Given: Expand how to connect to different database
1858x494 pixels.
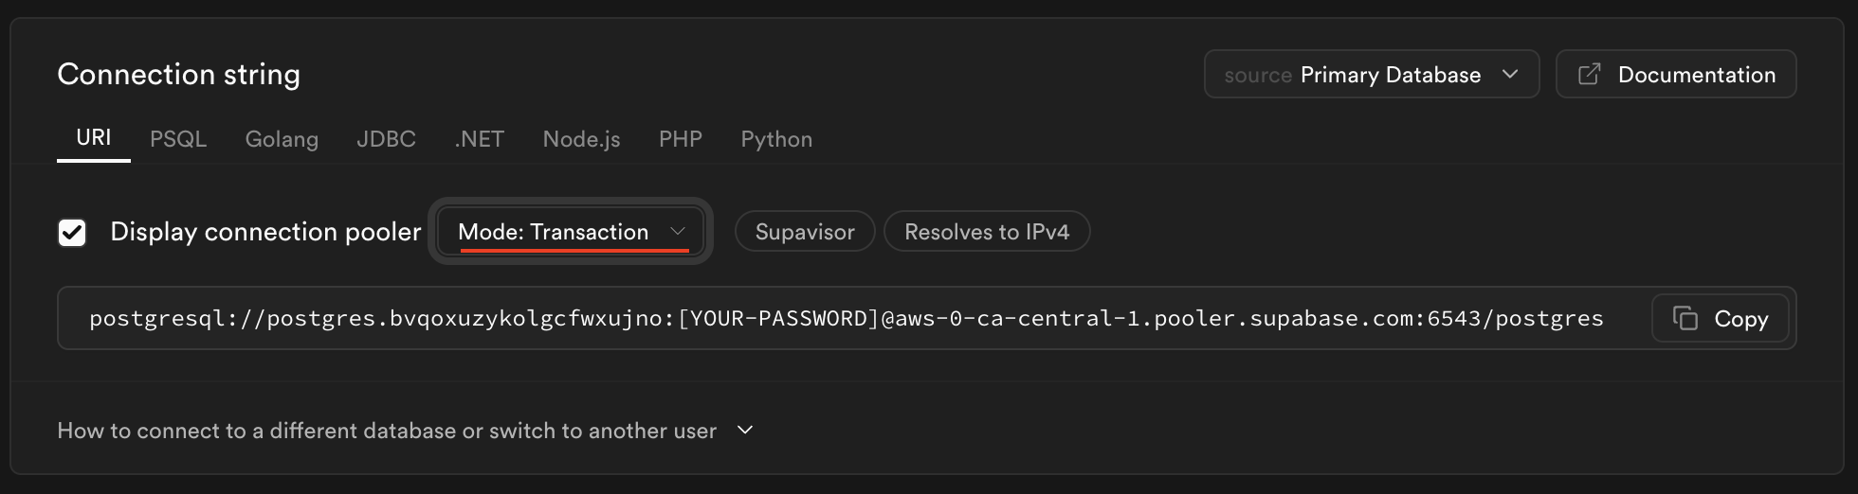Looking at the screenshot, I should coord(405,431).
